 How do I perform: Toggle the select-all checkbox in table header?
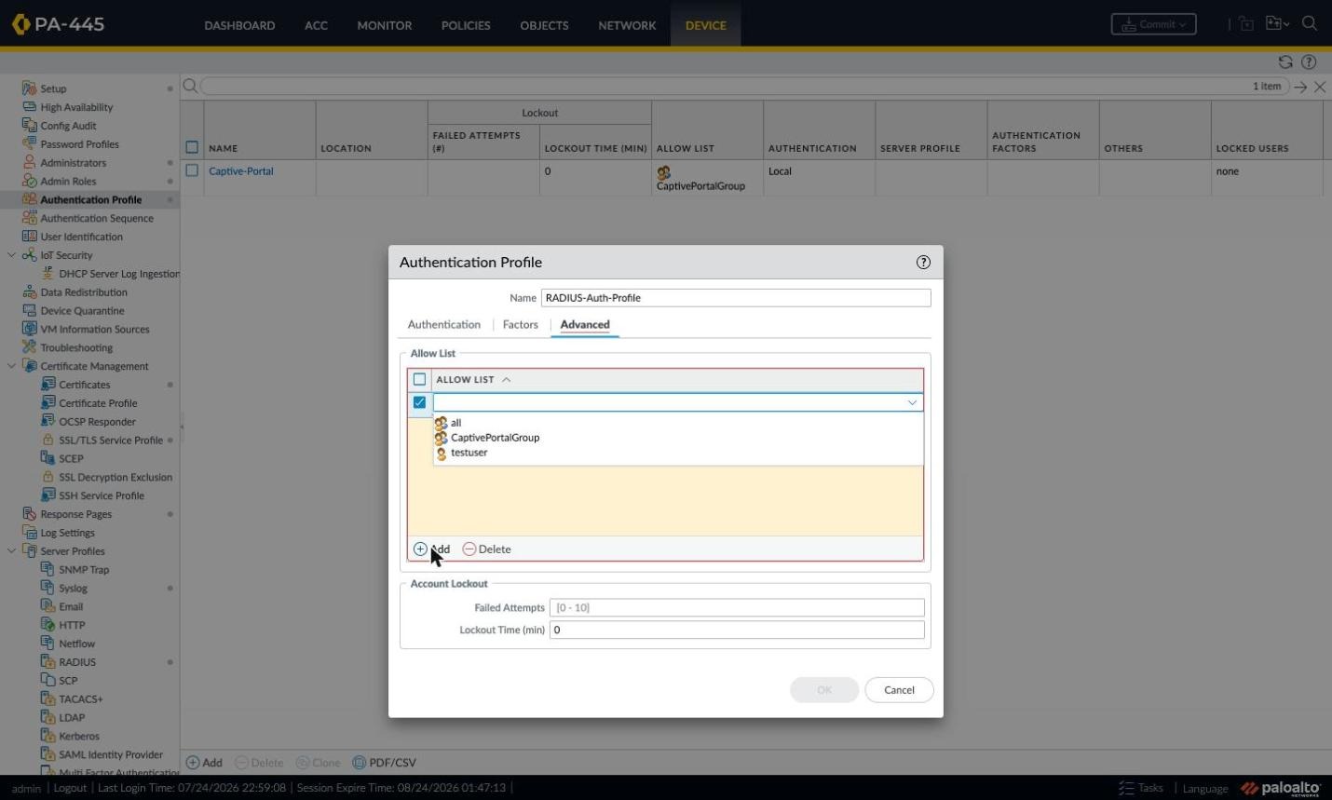[192, 147]
